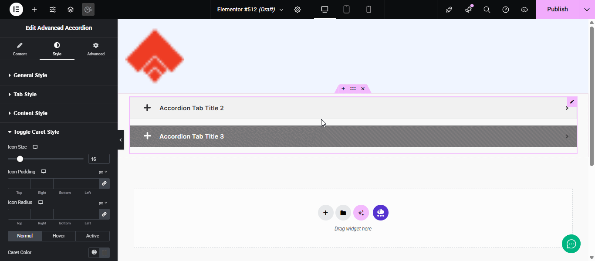Open Site Settings sliders icon
The image size is (595, 261).
(53, 9)
